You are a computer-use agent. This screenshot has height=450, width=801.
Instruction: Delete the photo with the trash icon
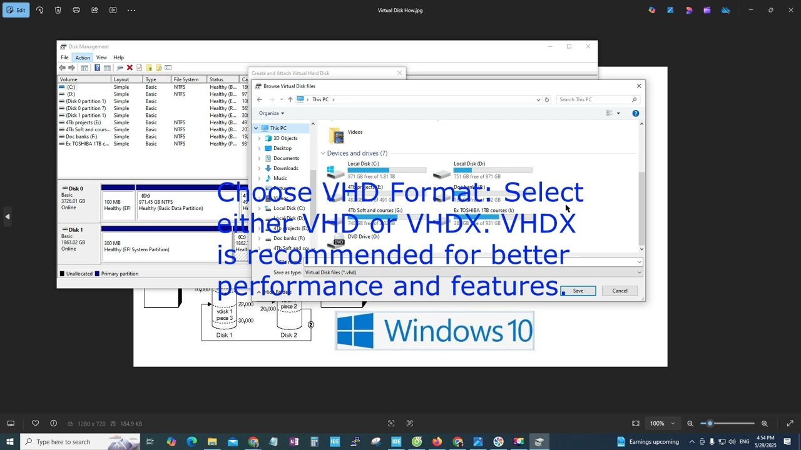tap(58, 10)
